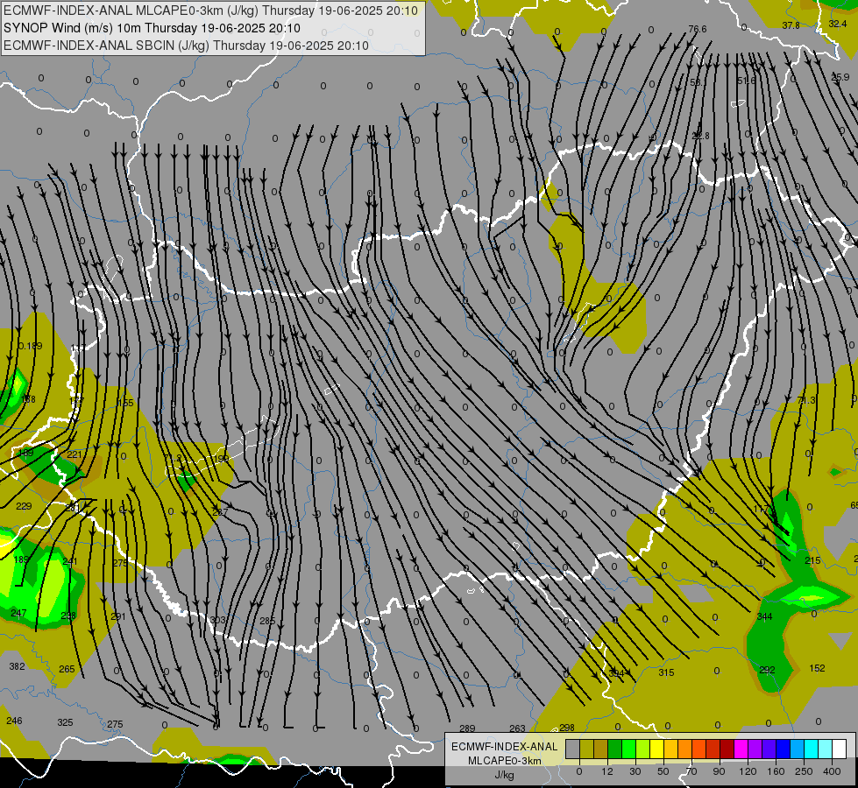The image size is (858, 788).
Task: Select the map value '51.6'
Action: pyautogui.click(x=747, y=81)
